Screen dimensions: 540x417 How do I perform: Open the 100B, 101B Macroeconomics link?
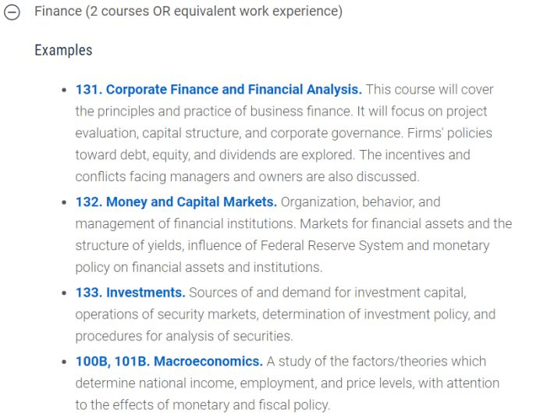click(169, 362)
